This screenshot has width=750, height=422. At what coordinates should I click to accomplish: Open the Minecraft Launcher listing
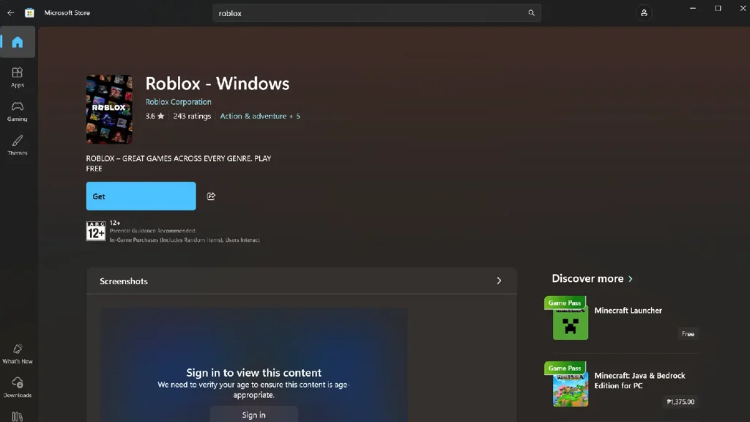click(628, 311)
